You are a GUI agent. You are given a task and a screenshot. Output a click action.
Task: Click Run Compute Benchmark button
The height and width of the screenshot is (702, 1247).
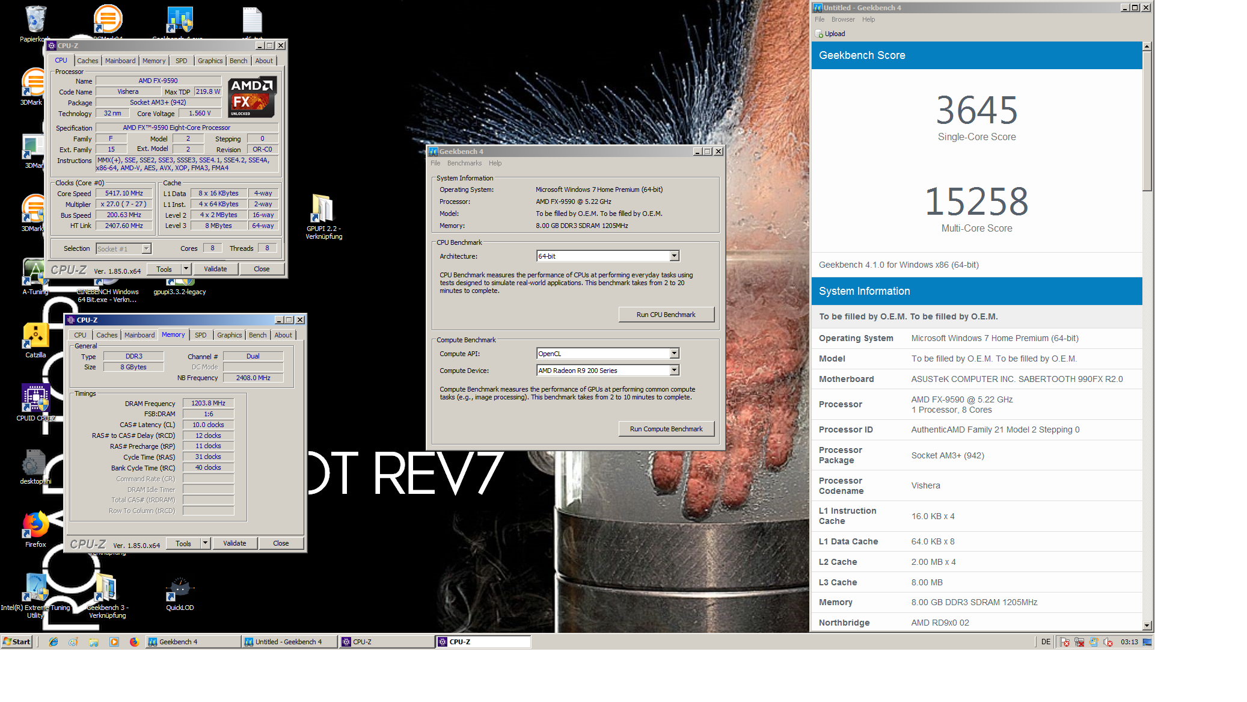tap(666, 429)
